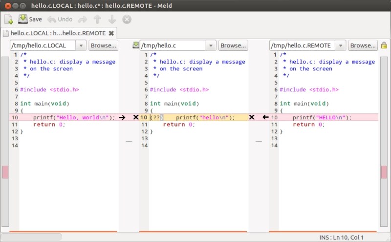Browse for the REMOTE pane file
Screen dimensions: 391x242
363,45
